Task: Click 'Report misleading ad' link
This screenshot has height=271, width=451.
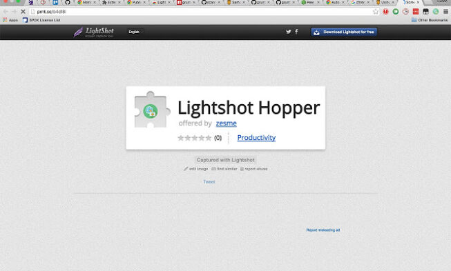Action: pyautogui.click(x=323, y=230)
